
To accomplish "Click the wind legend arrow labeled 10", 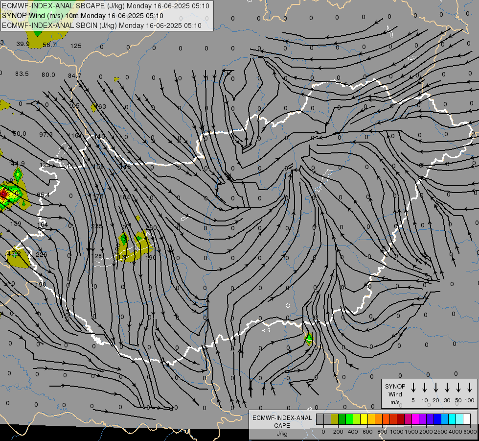I will (x=425, y=388).
